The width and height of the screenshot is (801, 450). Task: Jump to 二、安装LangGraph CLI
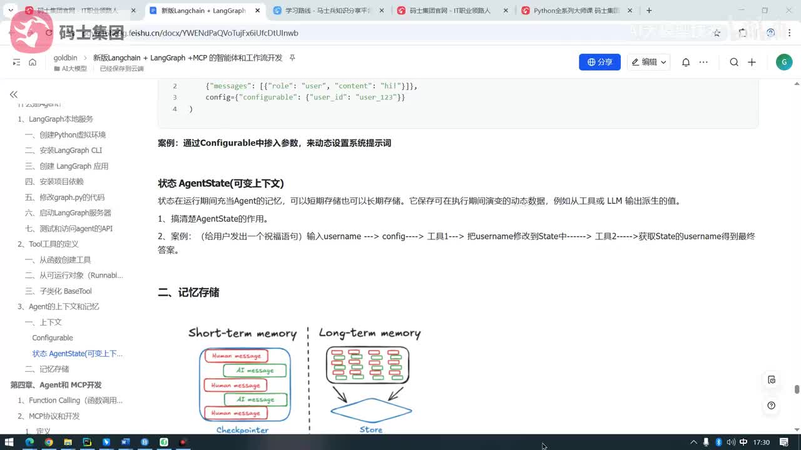63,150
